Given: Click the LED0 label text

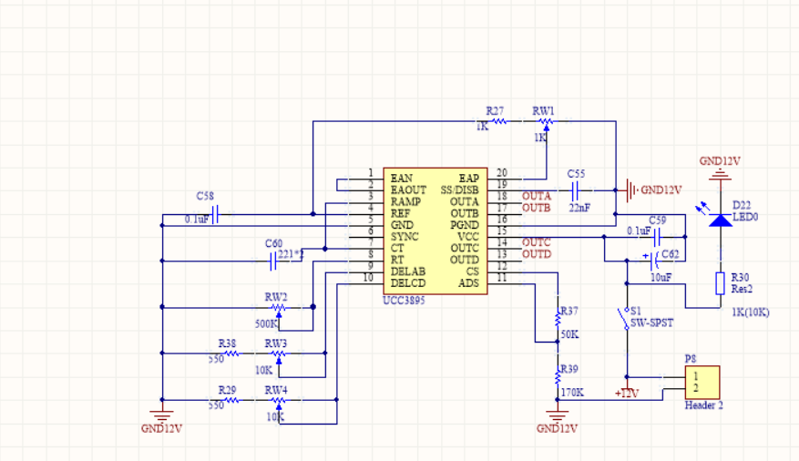Looking at the screenshot, I should (x=745, y=217).
